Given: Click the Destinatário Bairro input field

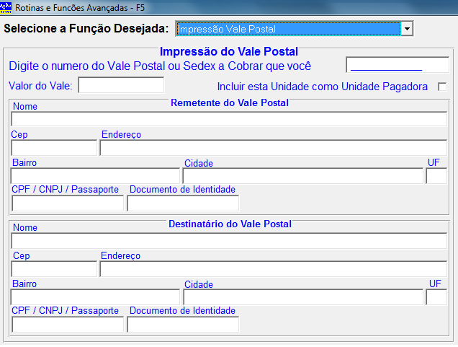Looking at the screenshot, I should pos(95,297).
